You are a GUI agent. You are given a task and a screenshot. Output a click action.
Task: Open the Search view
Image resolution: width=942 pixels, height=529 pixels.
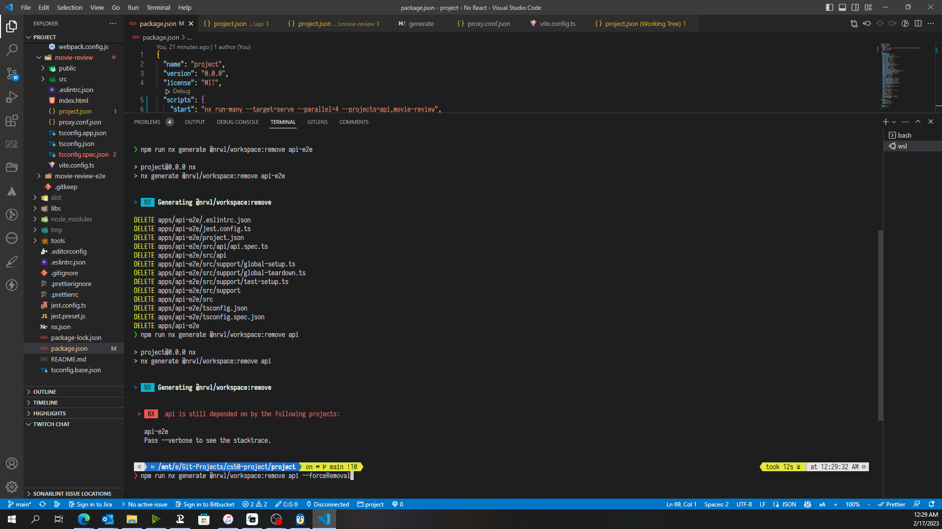click(x=12, y=49)
